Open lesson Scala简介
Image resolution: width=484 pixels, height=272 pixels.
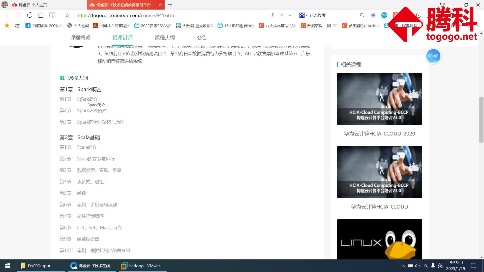point(87,147)
